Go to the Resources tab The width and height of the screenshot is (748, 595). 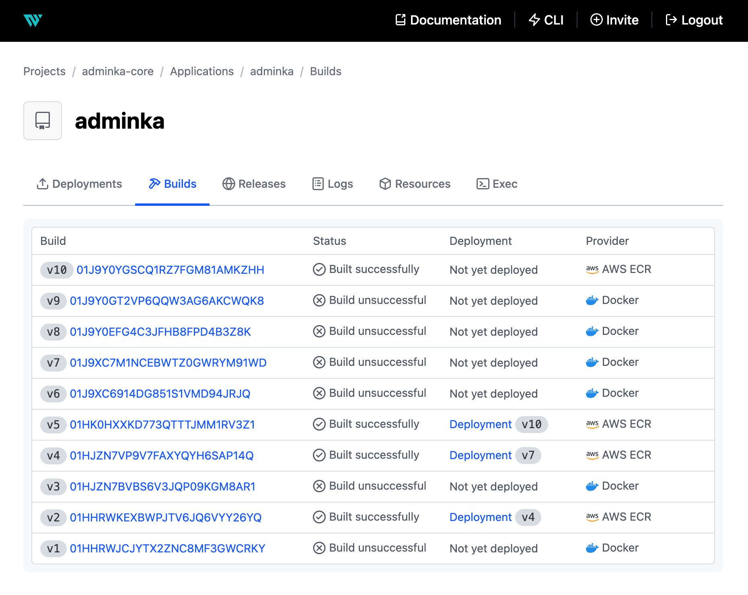click(x=415, y=184)
